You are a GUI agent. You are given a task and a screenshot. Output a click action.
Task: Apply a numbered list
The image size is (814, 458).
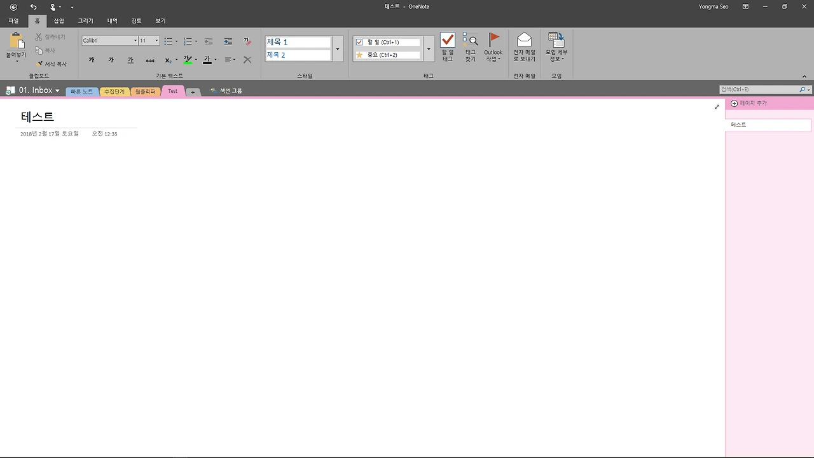(x=188, y=41)
